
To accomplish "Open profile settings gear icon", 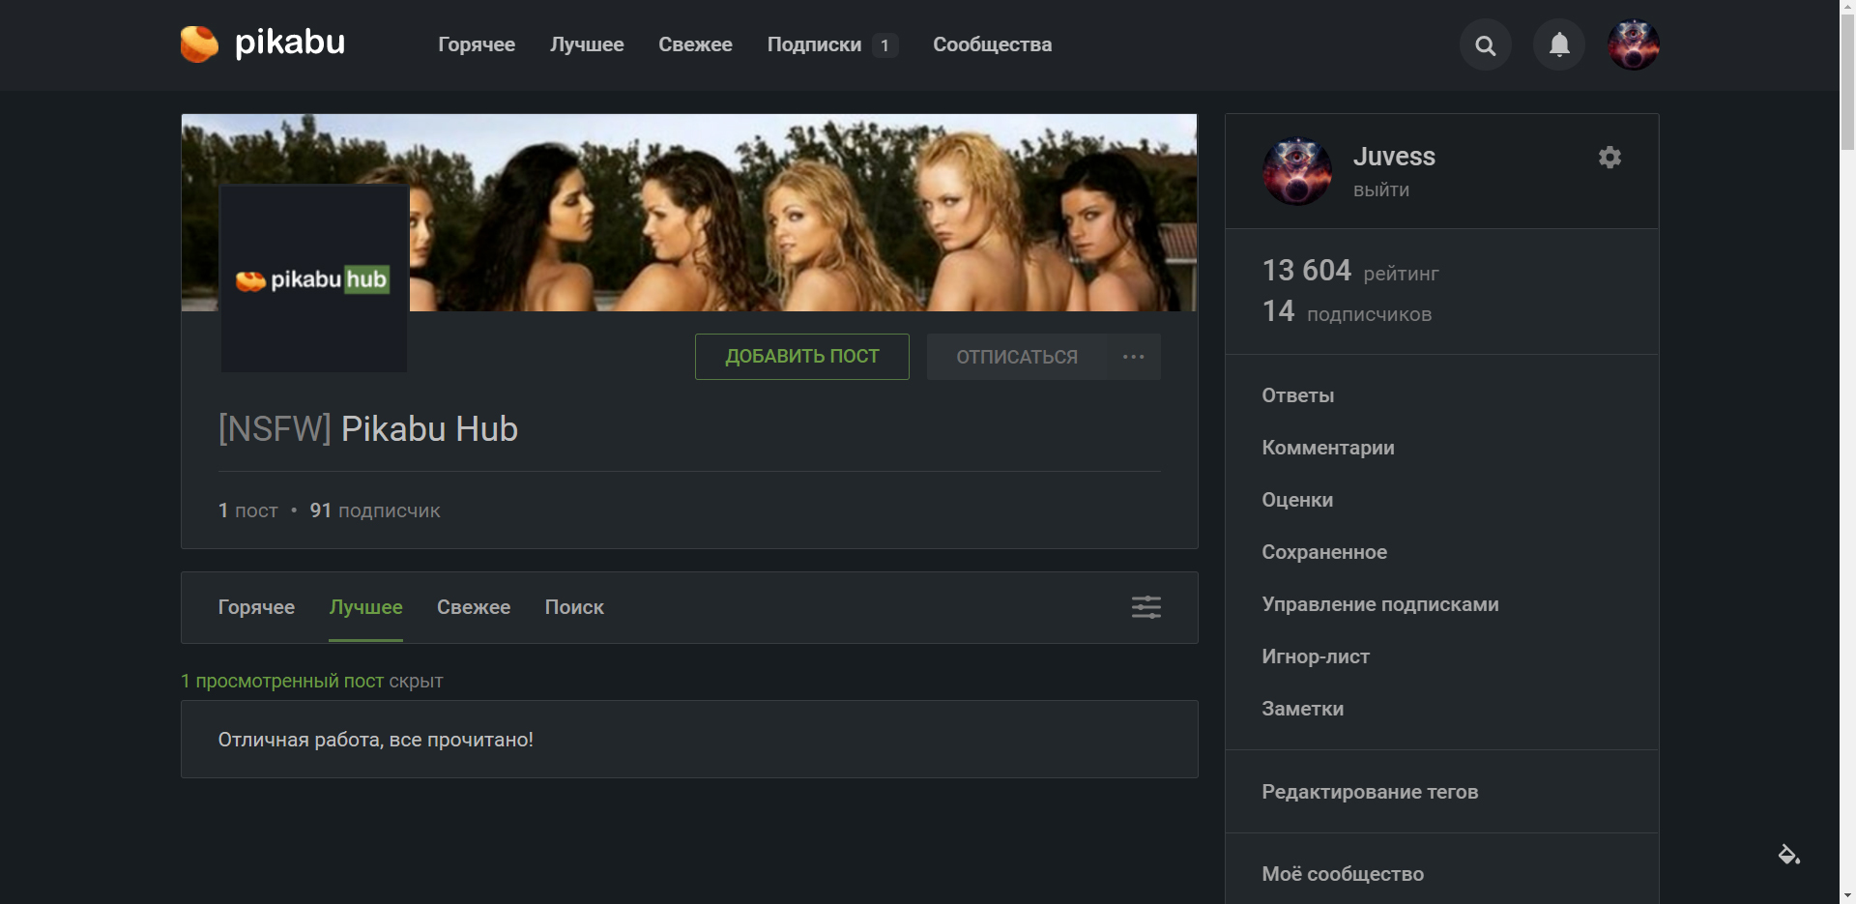I will pos(1609,157).
